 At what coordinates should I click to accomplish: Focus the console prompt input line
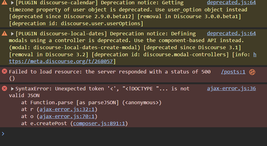click(133, 134)
